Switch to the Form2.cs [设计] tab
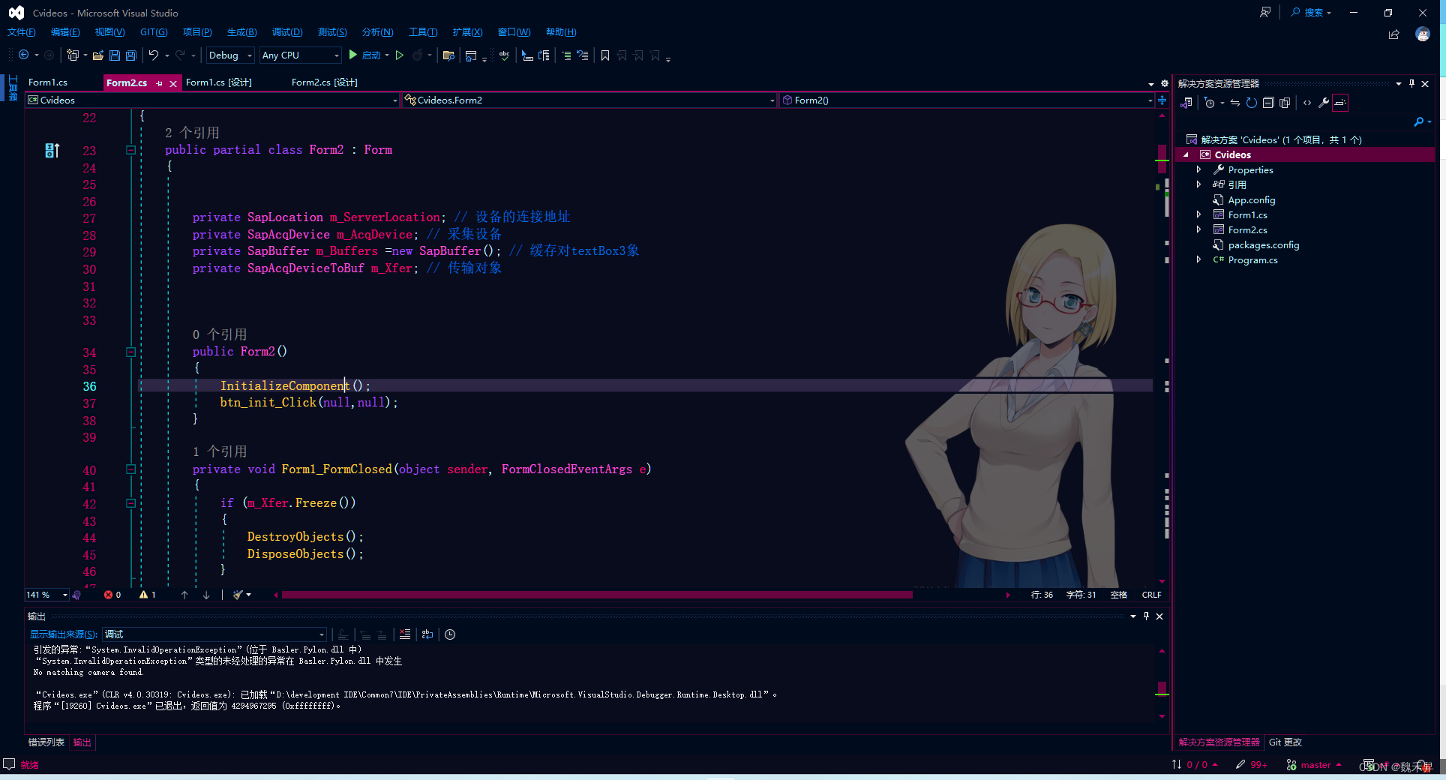The height and width of the screenshot is (780, 1446). click(x=323, y=82)
